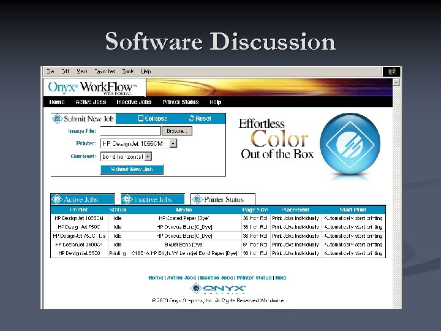The width and height of the screenshot is (441, 331).
Task: Click the Page Size column header
Action: pyautogui.click(x=255, y=210)
